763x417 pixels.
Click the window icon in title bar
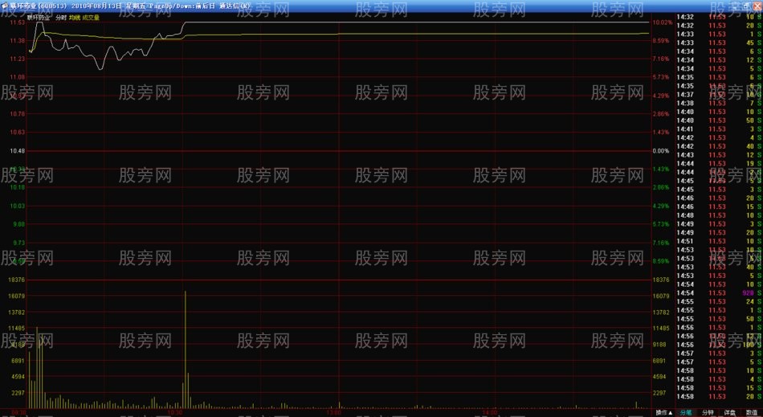pyautogui.click(x=4, y=6)
